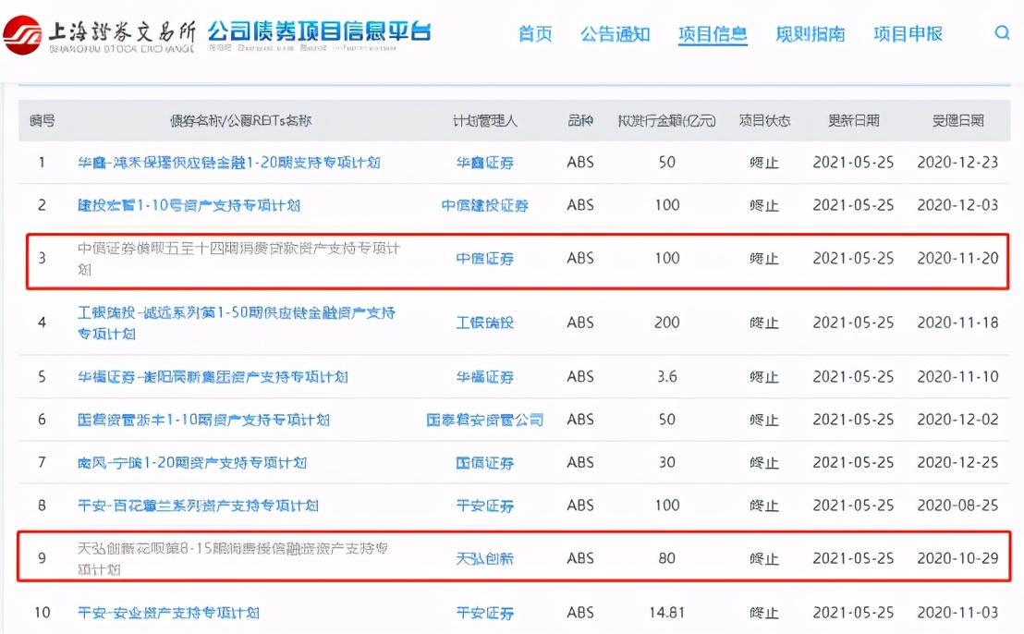This screenshot has width=1024, height=634.
Task: Click acceptance date 2020-11-18
Action: tap(958, 323)
